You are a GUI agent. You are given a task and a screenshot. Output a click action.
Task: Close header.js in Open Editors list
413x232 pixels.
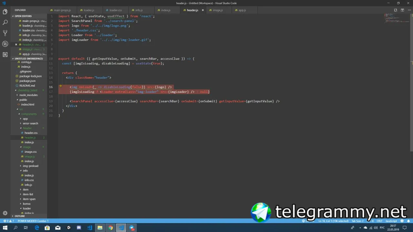(16, 44)
